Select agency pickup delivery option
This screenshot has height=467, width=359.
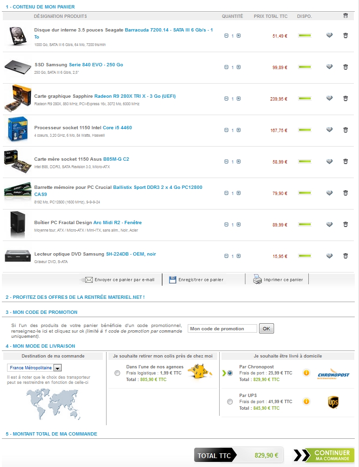pos(117,373)
